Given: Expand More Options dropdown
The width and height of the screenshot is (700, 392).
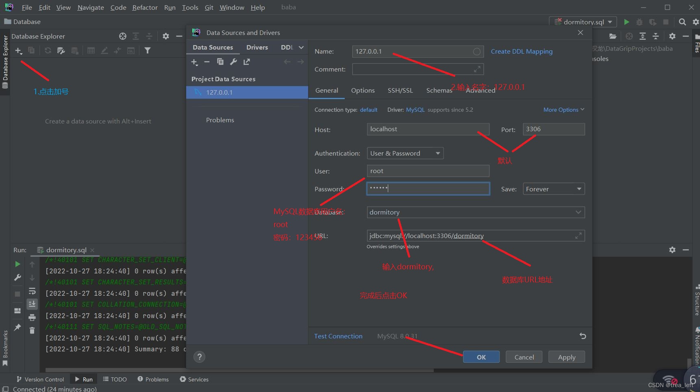Looking at the screenshot, I should (564, 110).
